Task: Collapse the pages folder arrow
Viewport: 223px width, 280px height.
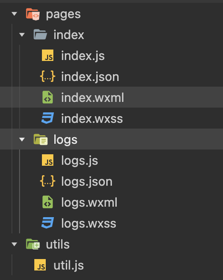Action: [14, 14]
